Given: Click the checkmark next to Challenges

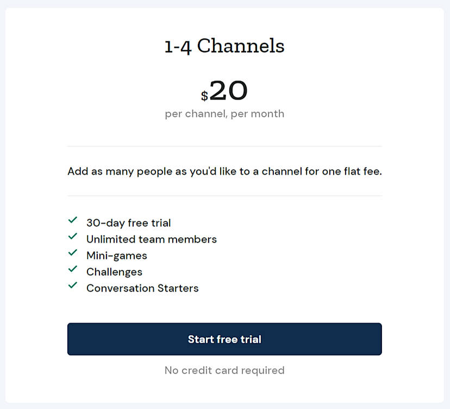Looking at the screenshot, I should point(73,269).
